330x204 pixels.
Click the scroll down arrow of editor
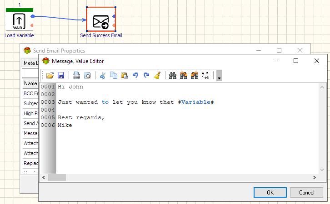point(322,170)
